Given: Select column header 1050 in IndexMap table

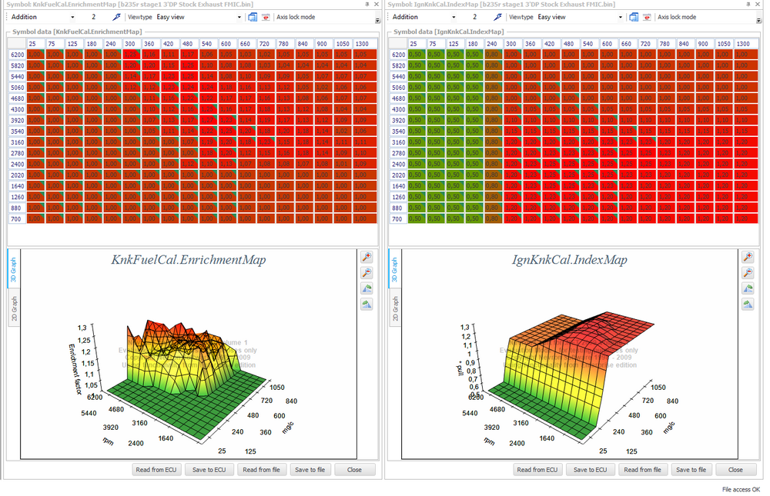Looking at the screenshot, I should point(724,44).
